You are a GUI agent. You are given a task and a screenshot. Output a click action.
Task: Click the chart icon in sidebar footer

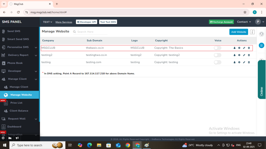10,138
